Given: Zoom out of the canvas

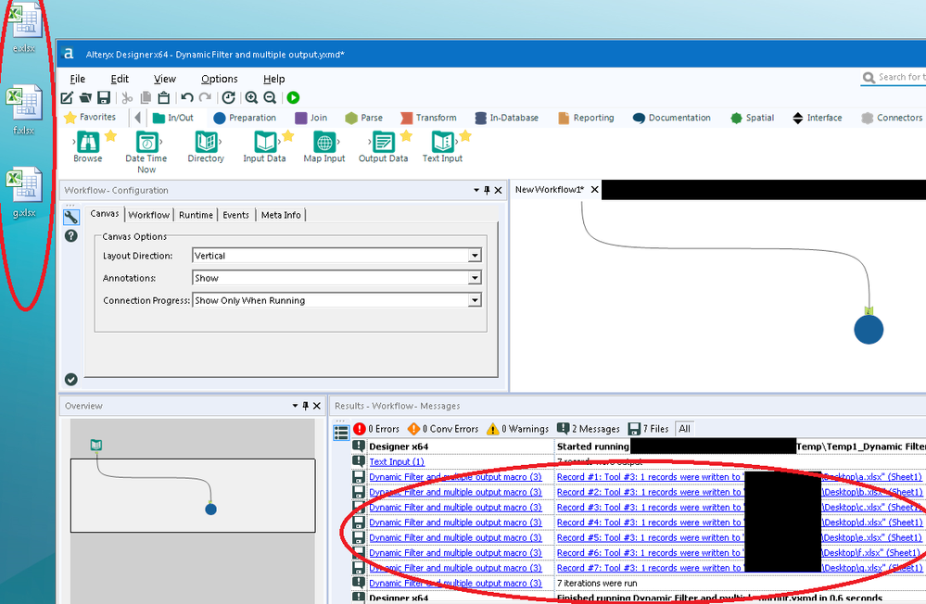Looking at the screenshot, I should pos(270,98).
